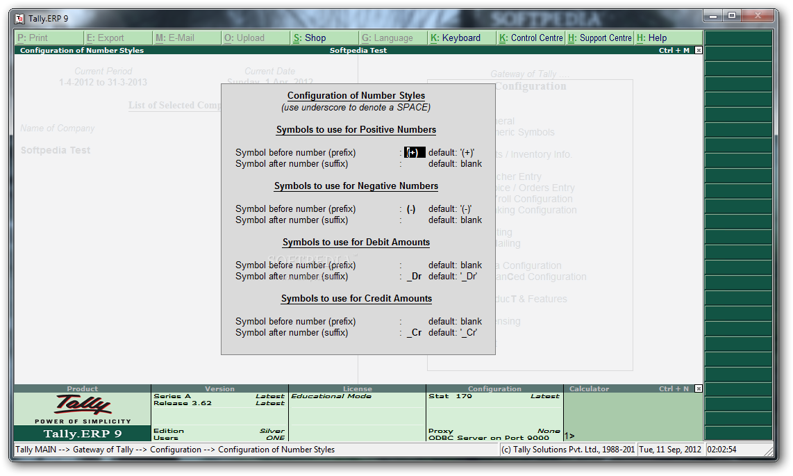Viewport: 793px width, 476px height.
Task: Minimize the Tally.ERP 9 window
Action: tap(713, 16)
